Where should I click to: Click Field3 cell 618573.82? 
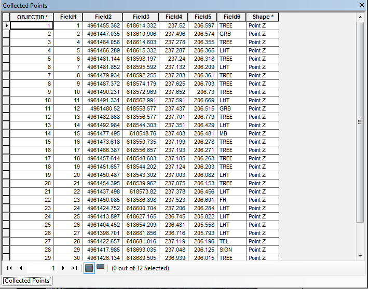tap(141, 191)
